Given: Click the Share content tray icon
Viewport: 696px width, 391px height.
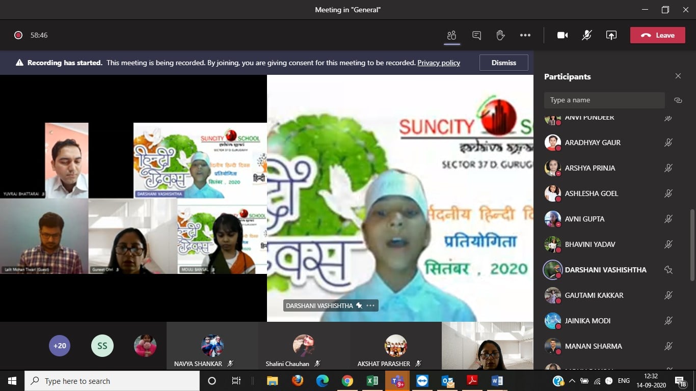Looking at the screenshot, I should click(x=611, y=35).
